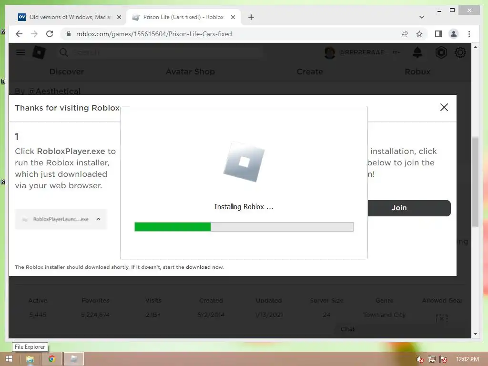
Task: Click the address bar URL
Action: [x=154, y=34]
